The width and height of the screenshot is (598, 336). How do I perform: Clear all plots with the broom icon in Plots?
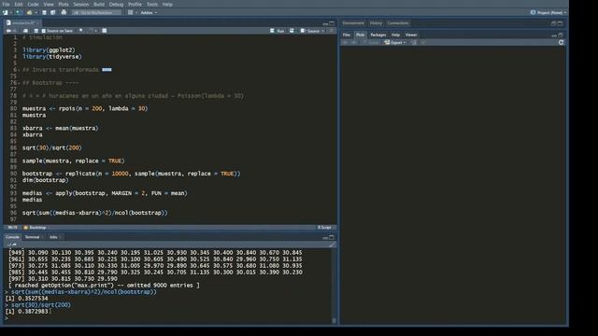tap(423, 42)
